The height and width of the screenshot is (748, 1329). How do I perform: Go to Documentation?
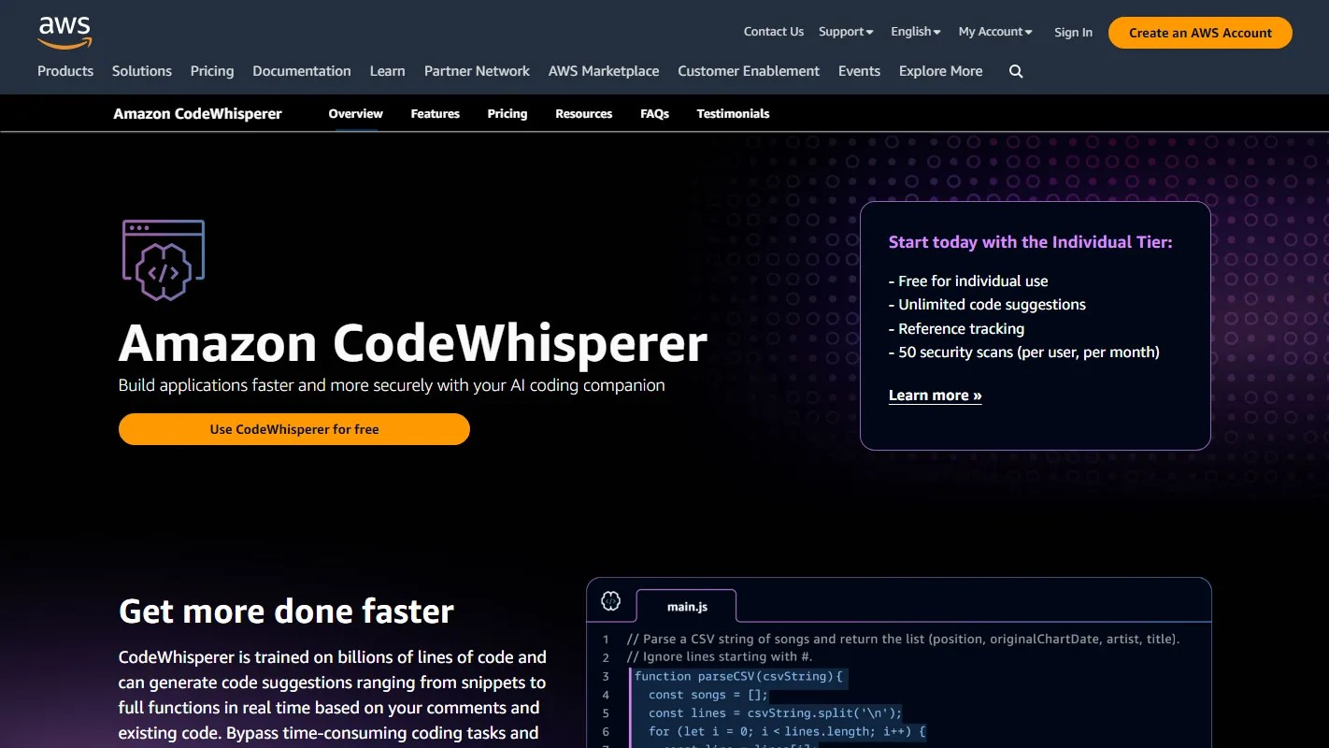coord(301,71)
